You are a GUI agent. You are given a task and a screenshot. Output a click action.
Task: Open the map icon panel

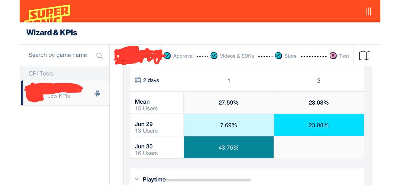[365, 56]
